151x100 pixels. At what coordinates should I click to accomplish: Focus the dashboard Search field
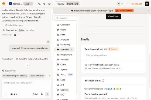66,18
